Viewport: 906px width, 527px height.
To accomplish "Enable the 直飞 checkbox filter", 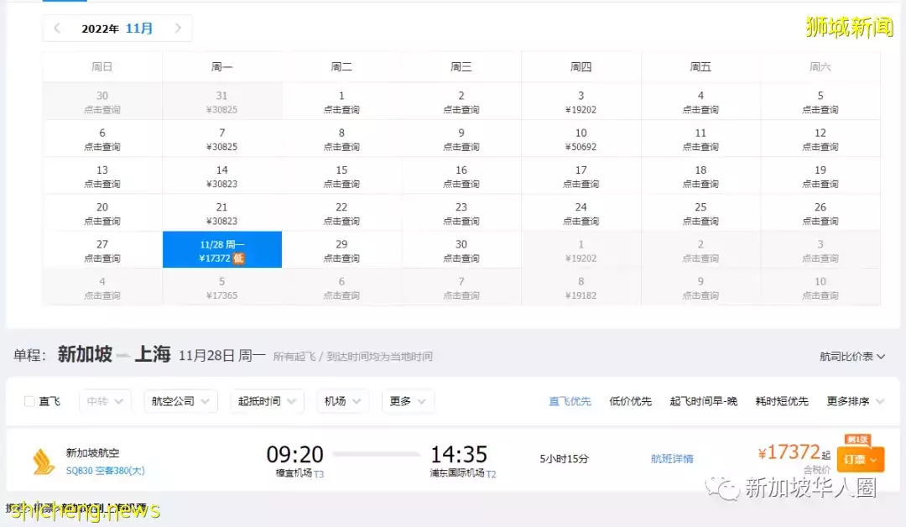I will click(29, 401).
